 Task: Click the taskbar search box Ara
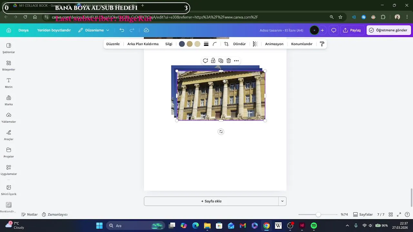click(136, 226)
